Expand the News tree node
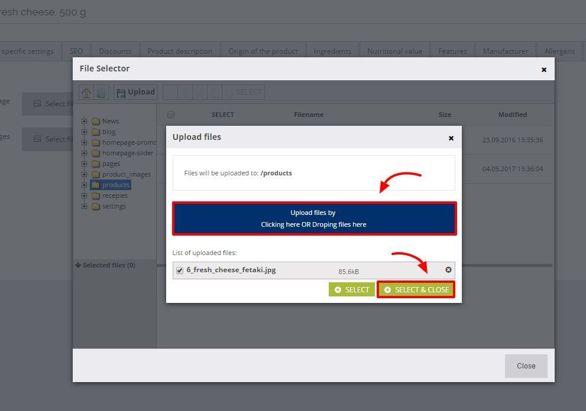Image resolution: width=586 pixels, height=411 pixels. (85, 121)
